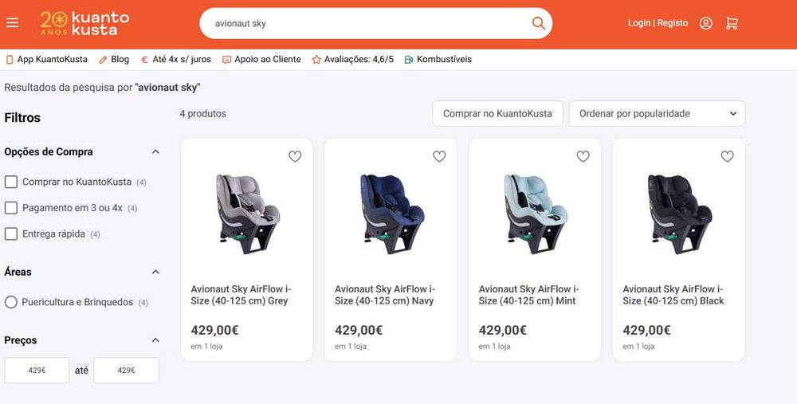Click the 'Comprar no KuantoKusta' button
The image size is (797, 404).
497,114
